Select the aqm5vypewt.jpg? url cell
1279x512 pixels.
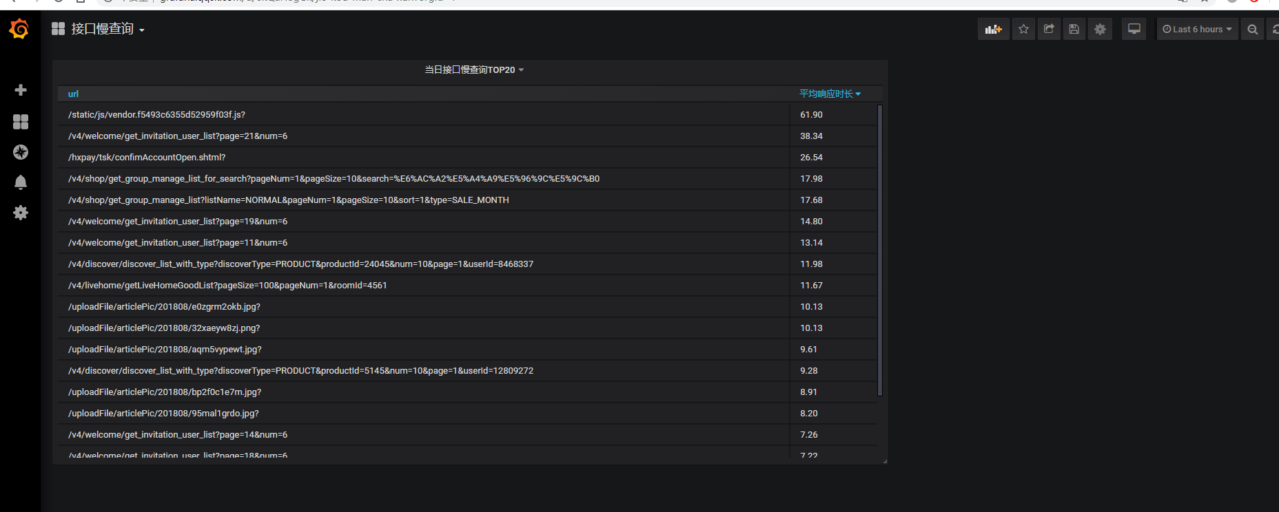pos(424,349)
